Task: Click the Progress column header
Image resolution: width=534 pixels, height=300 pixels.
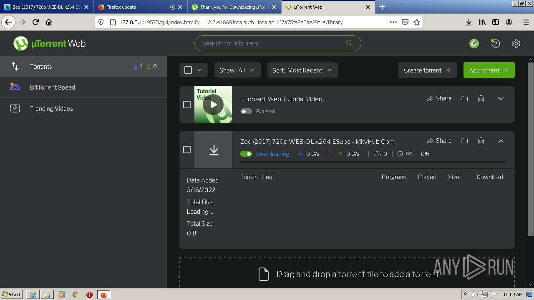Action: 393,177
